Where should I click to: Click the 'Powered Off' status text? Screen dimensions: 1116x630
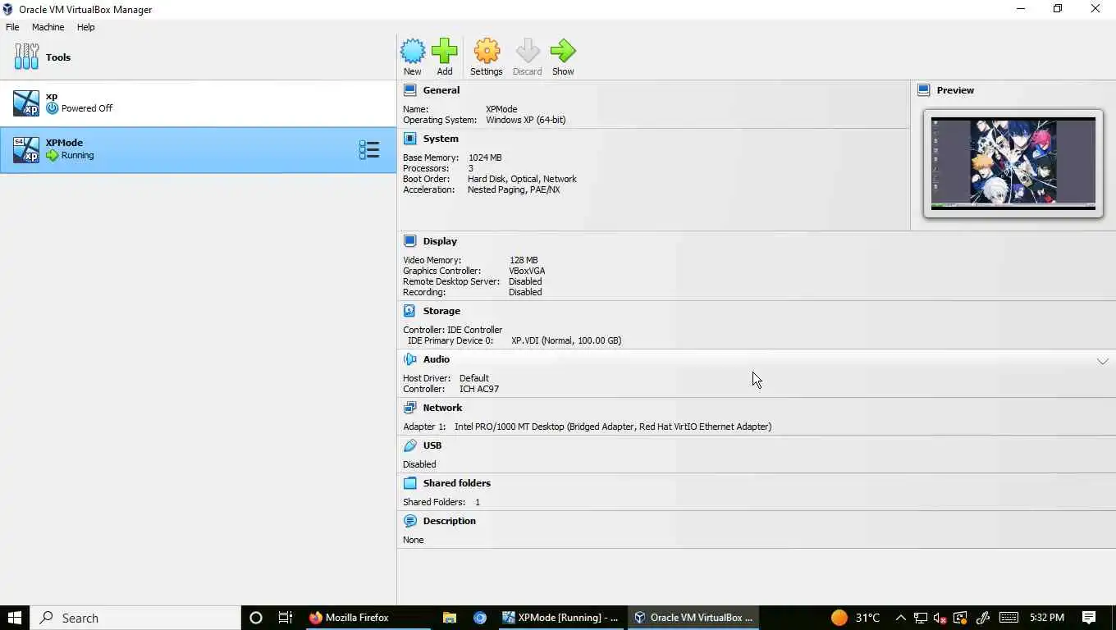[x=87, y=108]
